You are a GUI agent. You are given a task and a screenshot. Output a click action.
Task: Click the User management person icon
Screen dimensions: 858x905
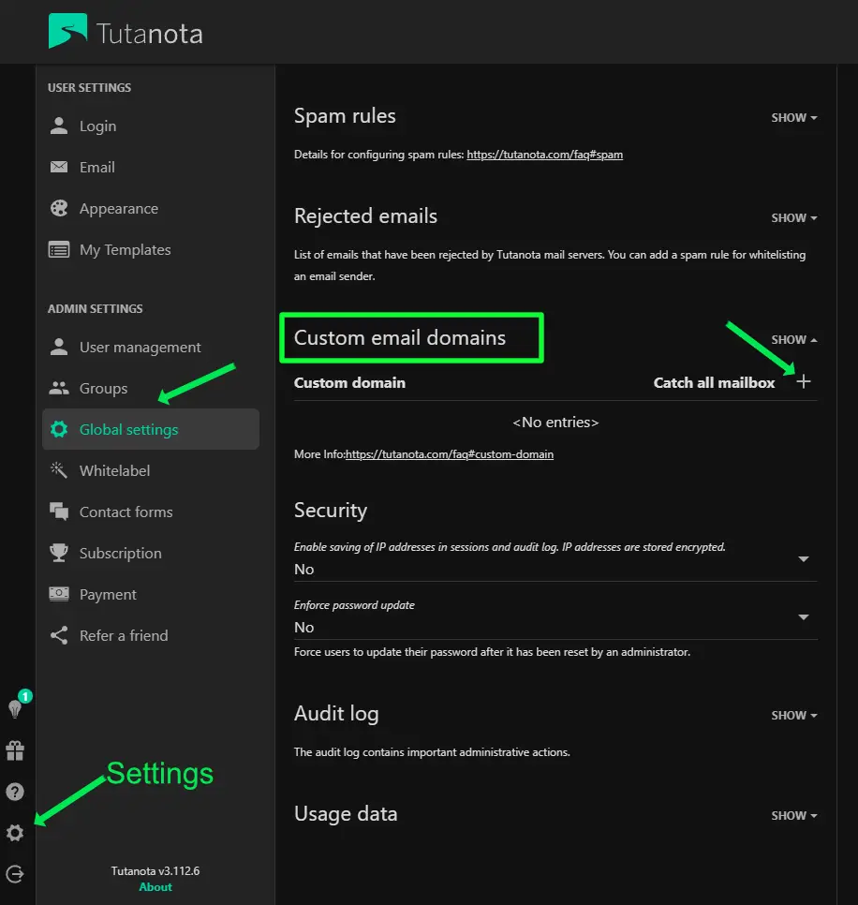(x=59, y=347)
